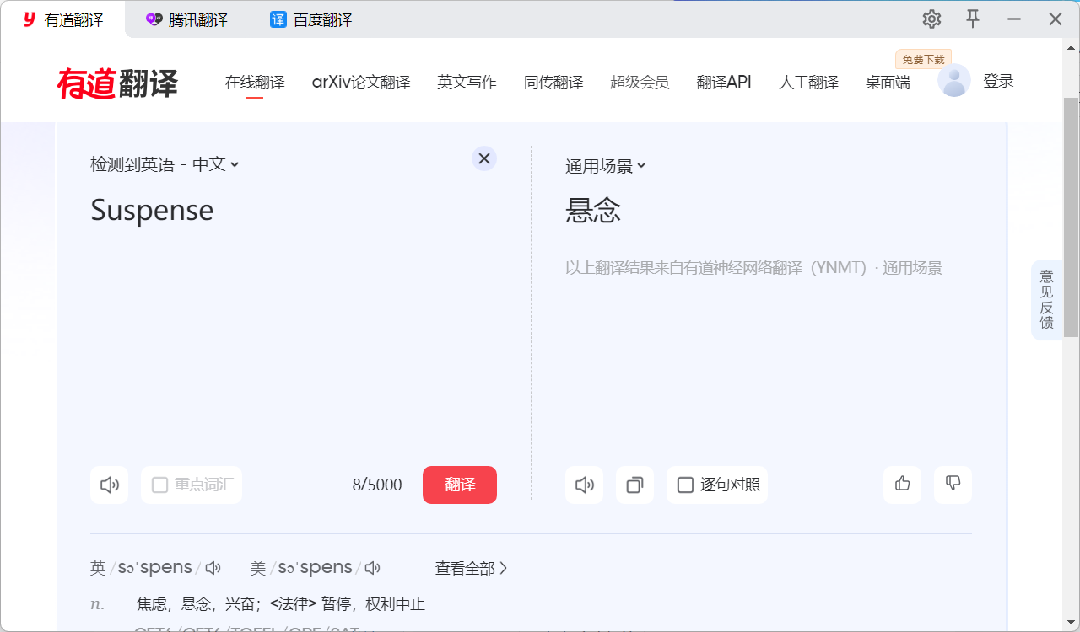Open the settings gear
The image size is (1080, 632).
coord(931,19)
